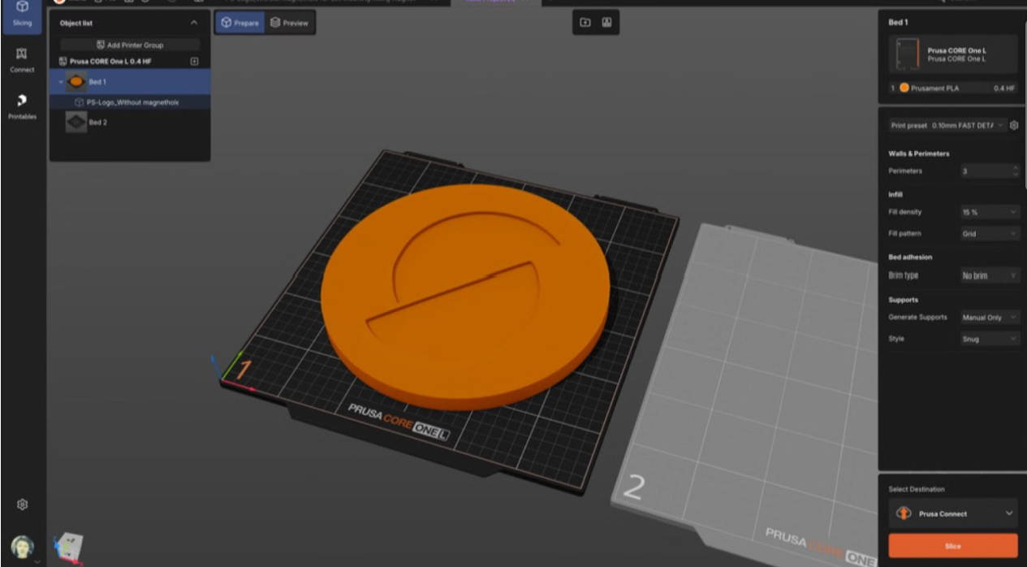This screenshot has width=1027, height=567.
Task: Click the left icon in top-center viewport toolbar
Action: point(585,23)
